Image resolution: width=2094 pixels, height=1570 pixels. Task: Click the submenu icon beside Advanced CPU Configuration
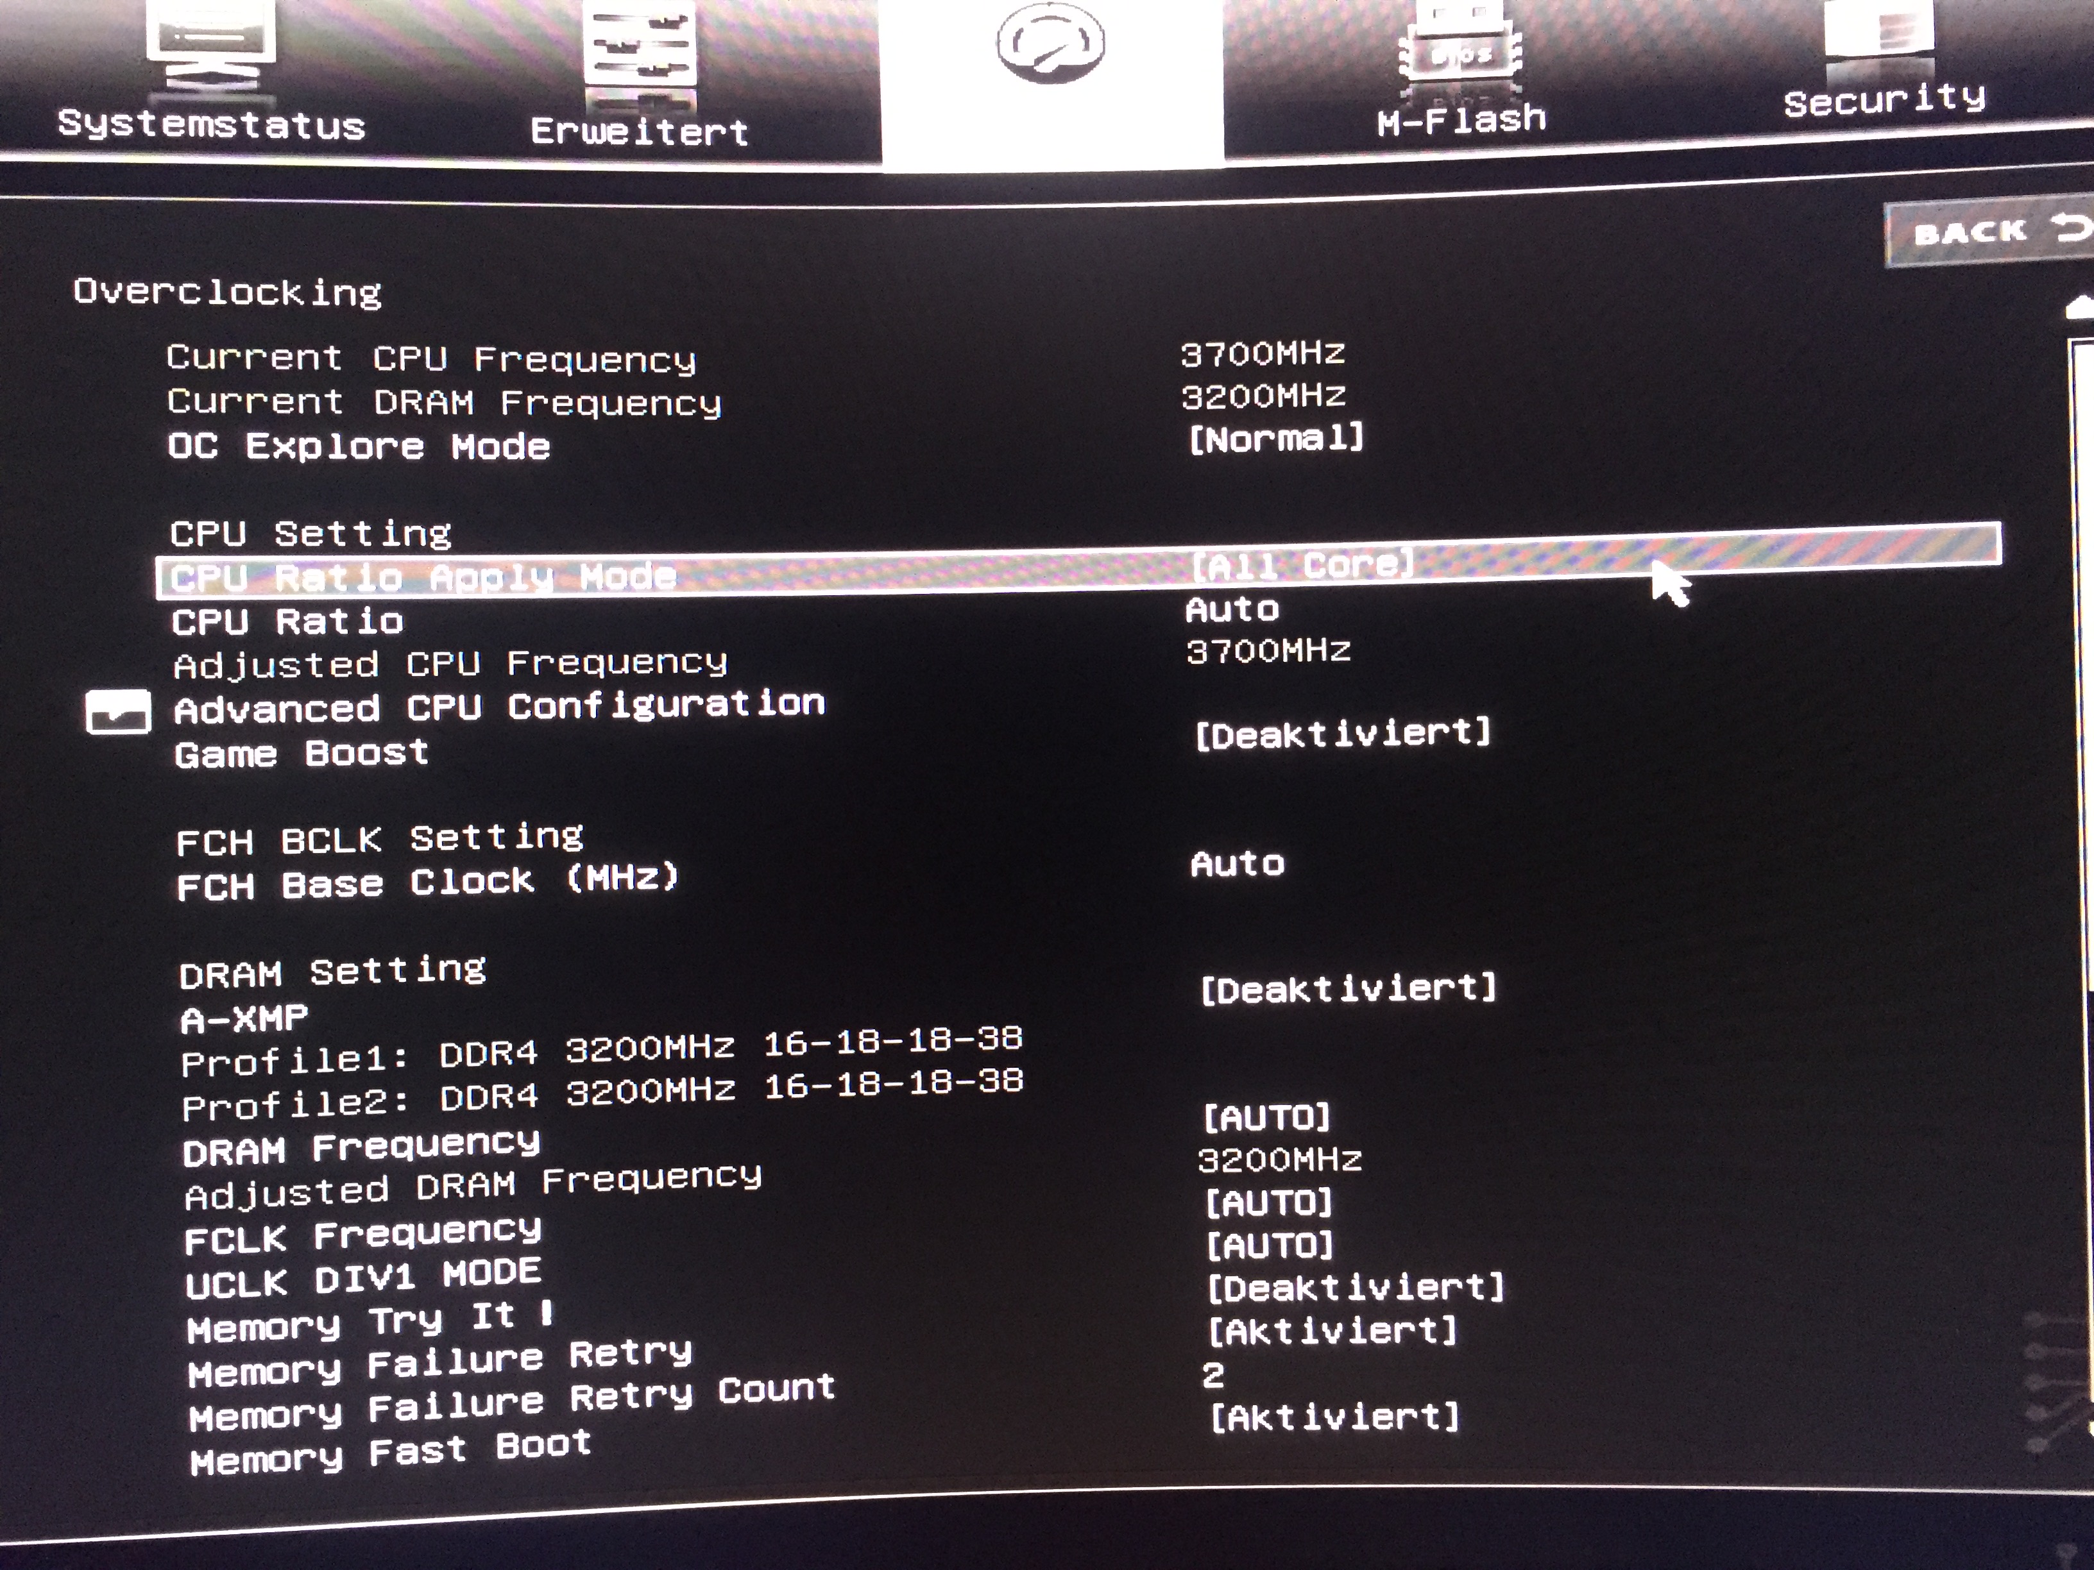click(117, 712)
